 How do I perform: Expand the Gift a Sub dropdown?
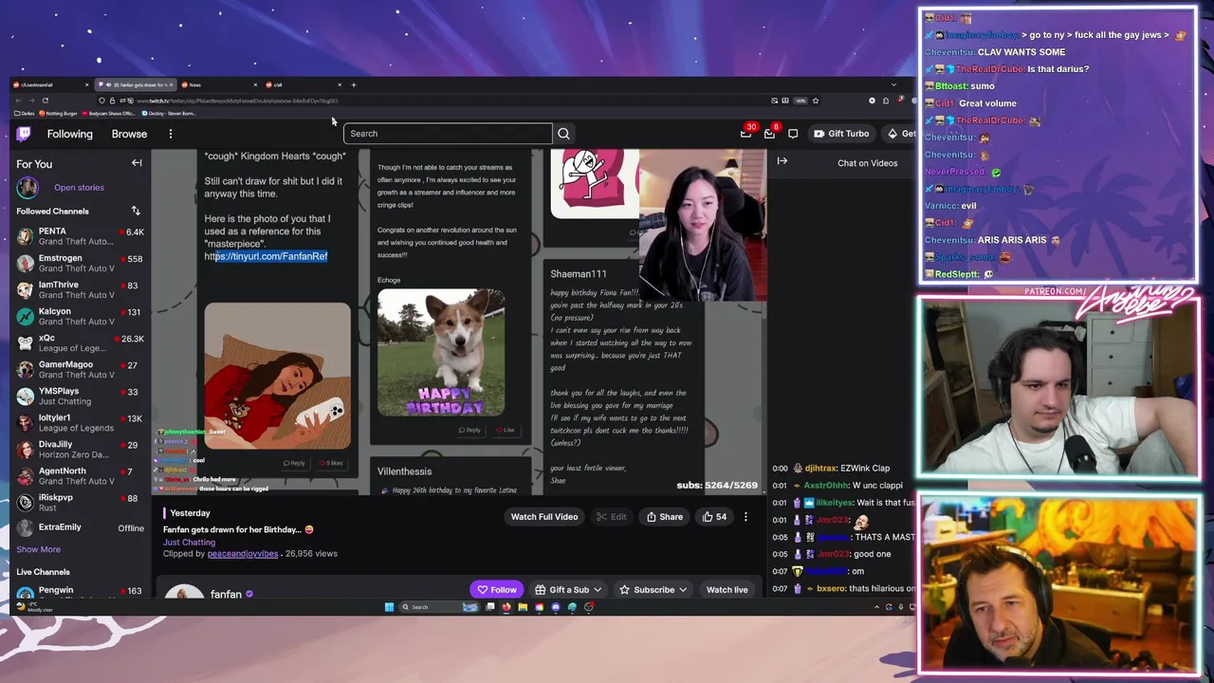click(597, 590)
